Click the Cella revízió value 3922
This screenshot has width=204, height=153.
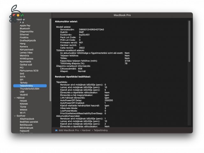point(82,48)
